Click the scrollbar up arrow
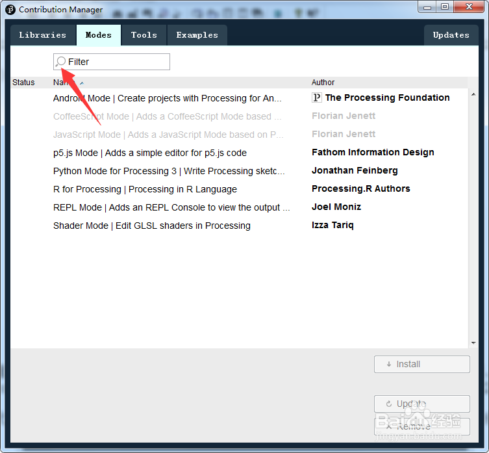The width and height of the screenshot is (489, 453). (x=473, y=94)
